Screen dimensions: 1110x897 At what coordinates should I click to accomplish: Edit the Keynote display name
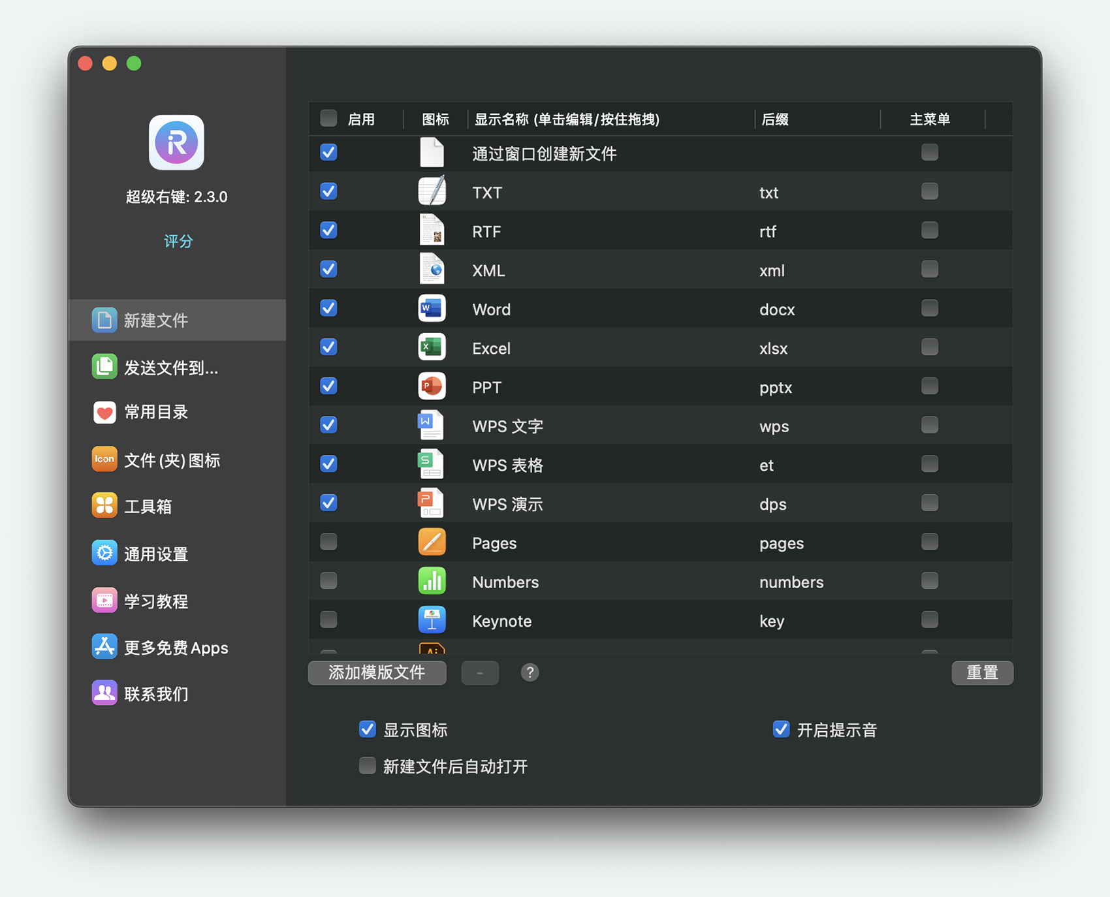coord(501,621)
